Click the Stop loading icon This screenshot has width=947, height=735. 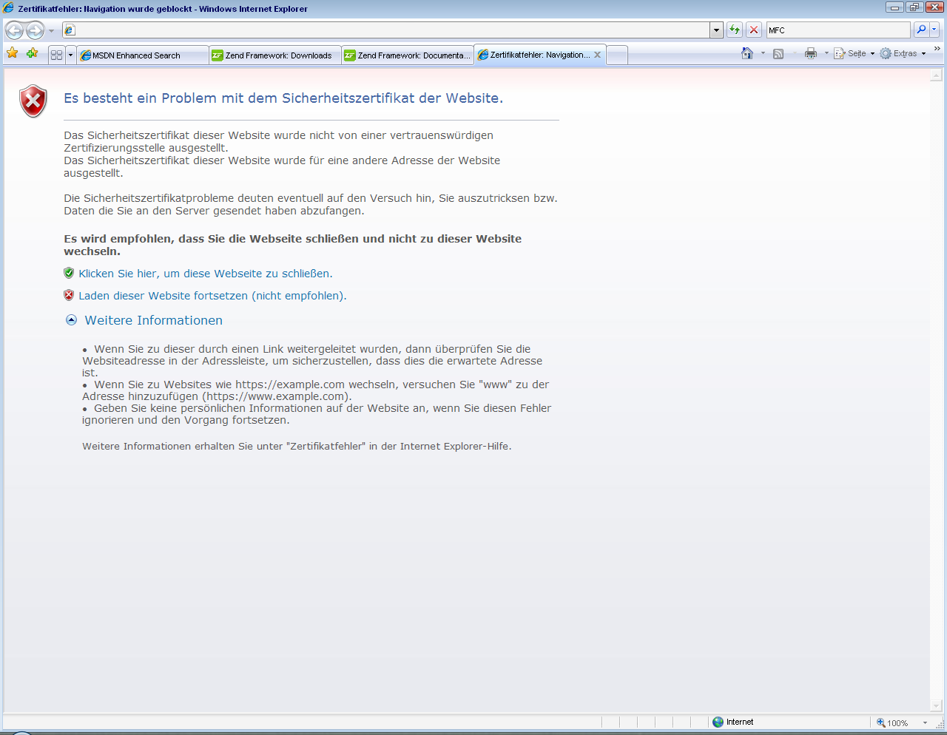pos(754,30)
